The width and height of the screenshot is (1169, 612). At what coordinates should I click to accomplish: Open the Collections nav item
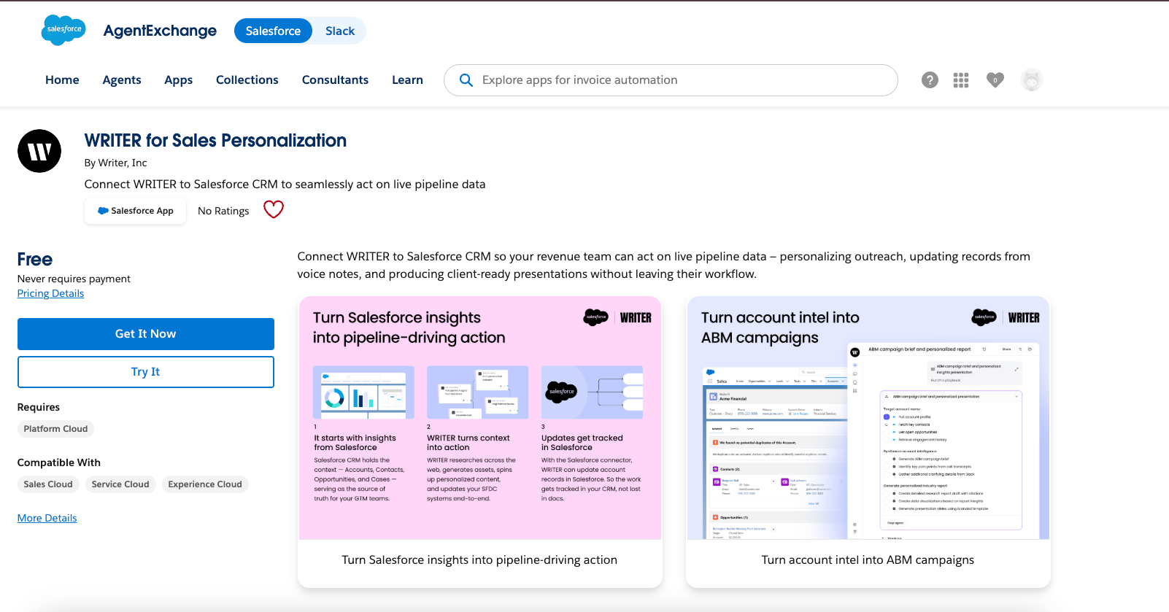(247, 80)
